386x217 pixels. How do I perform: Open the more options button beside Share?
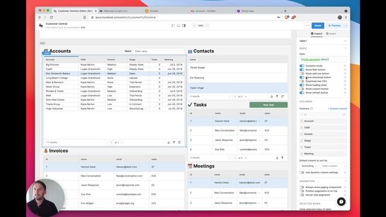tap(307, 25)
